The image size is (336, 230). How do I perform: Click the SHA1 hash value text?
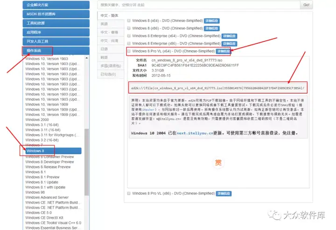[195, 65]
